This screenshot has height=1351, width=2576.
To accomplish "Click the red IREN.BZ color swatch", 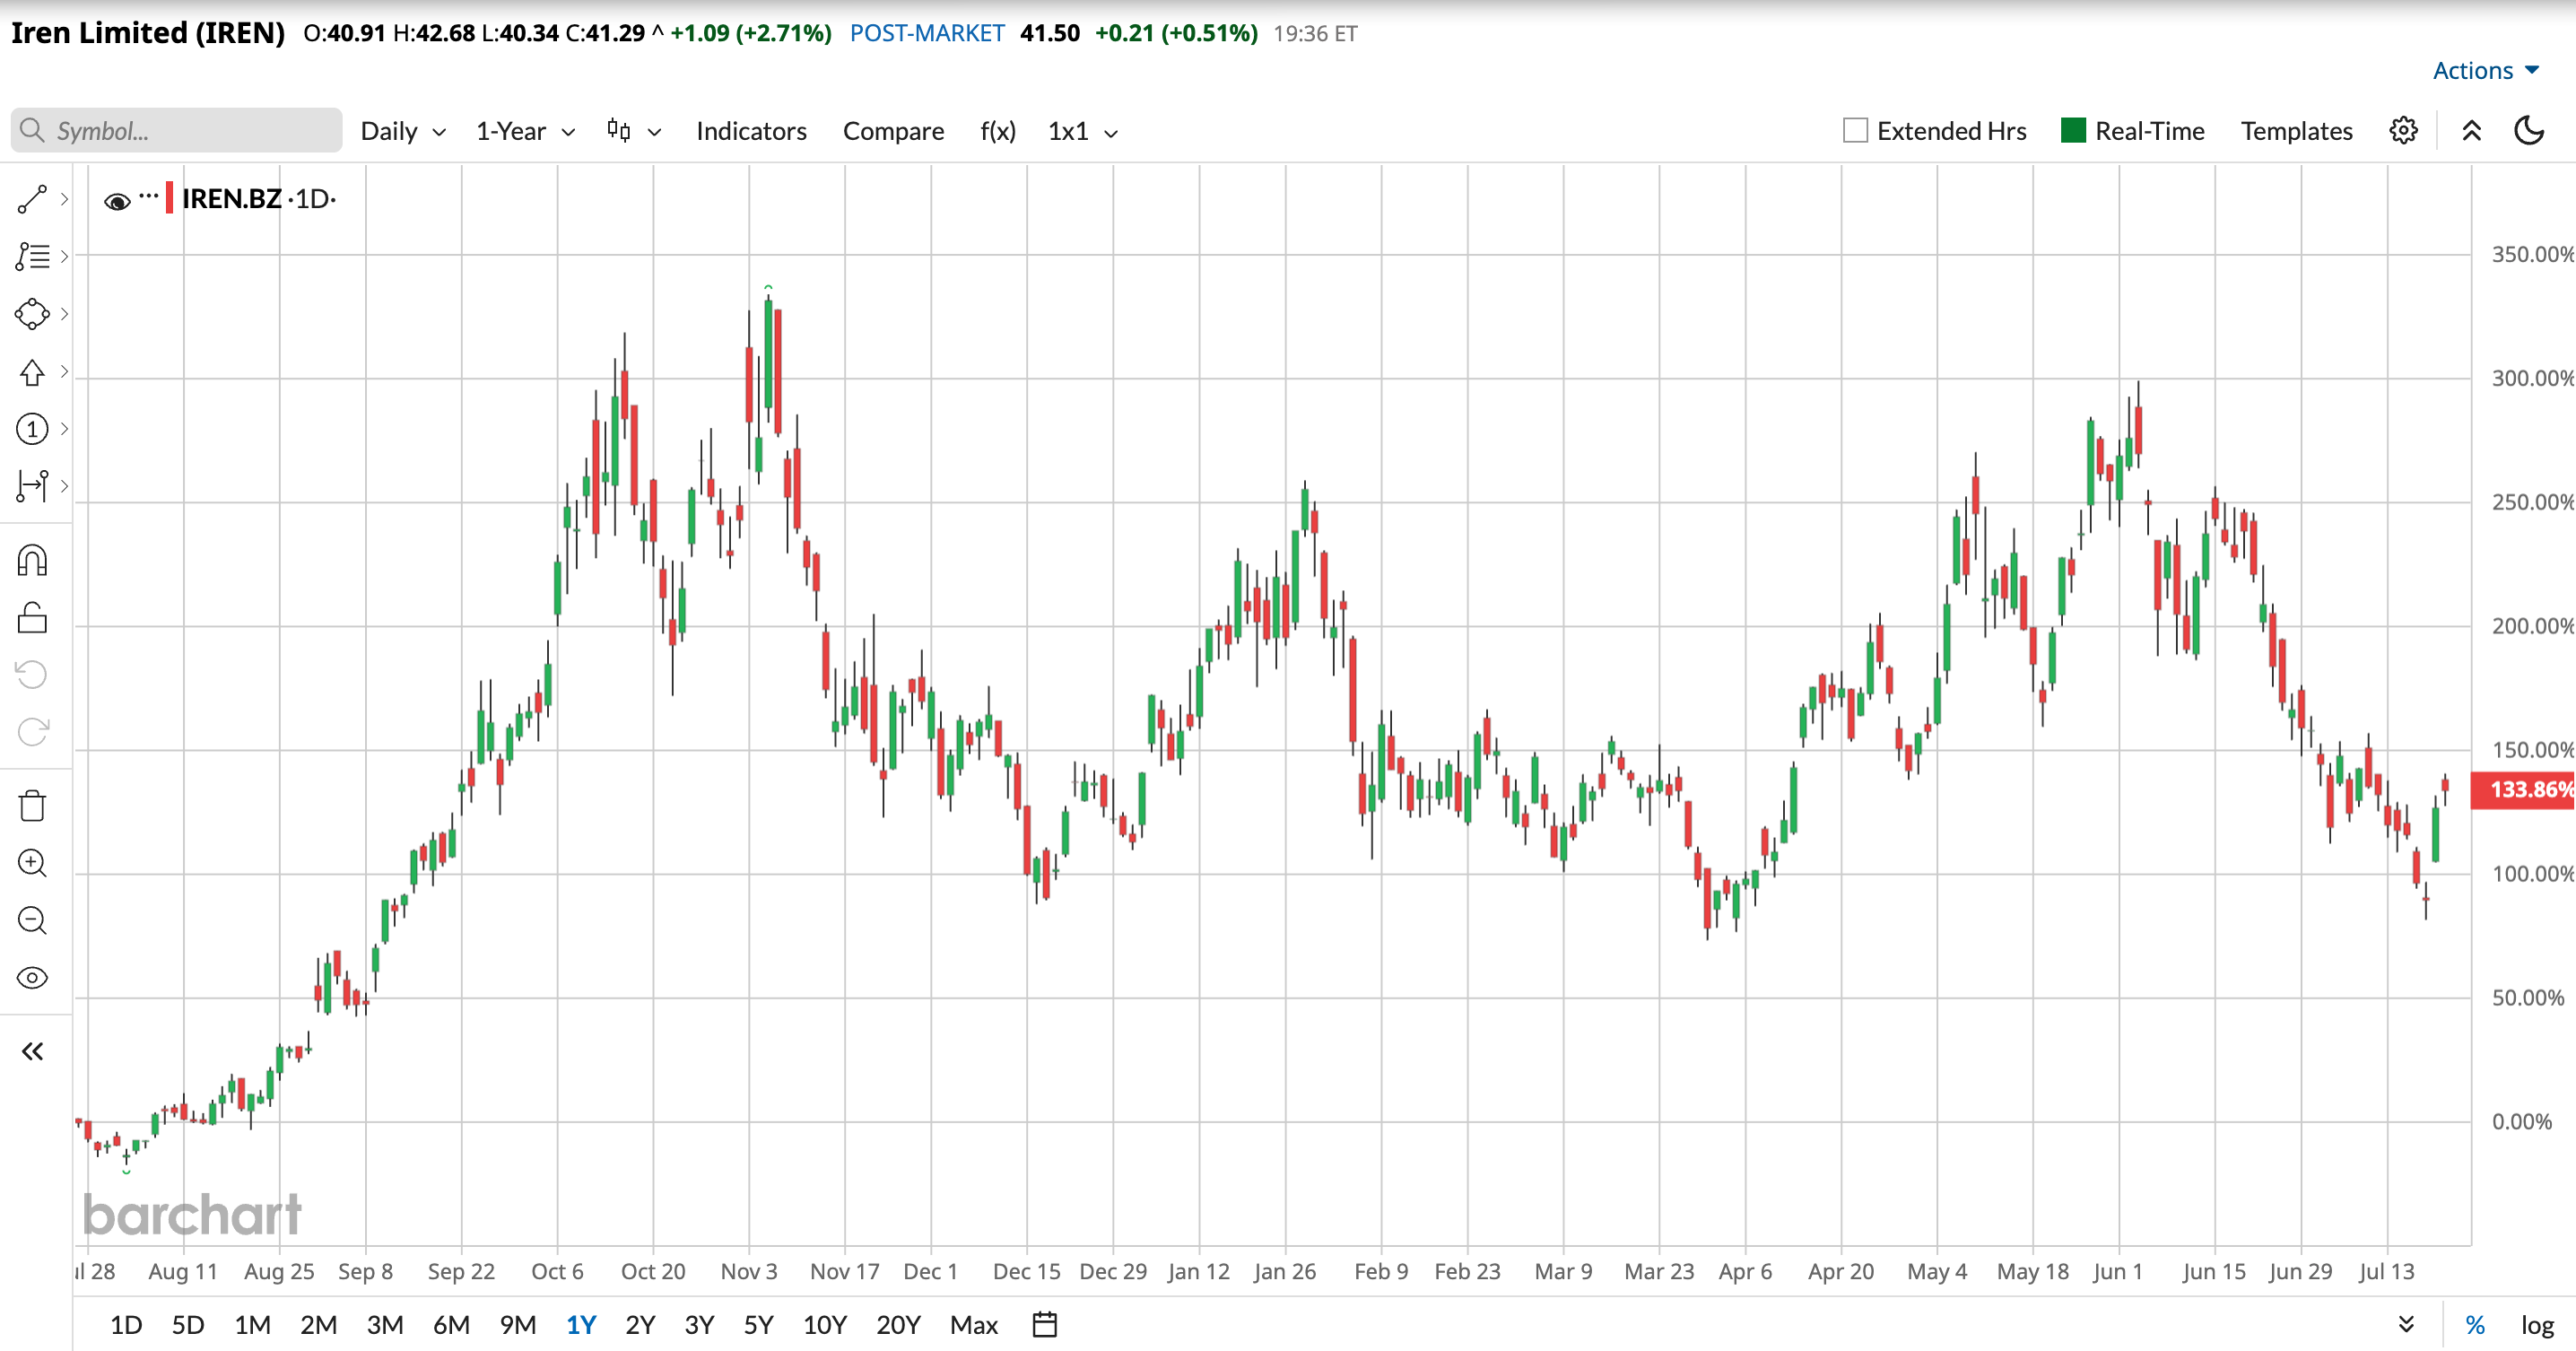I will 170,198.
